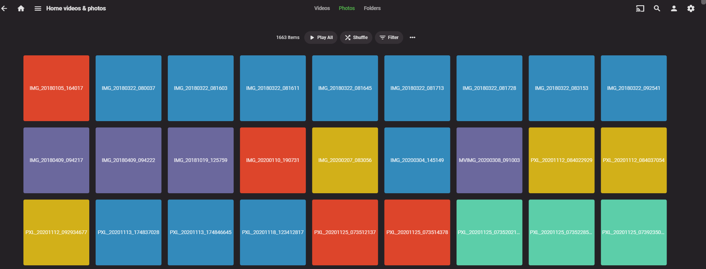Image resolution: width=706 pixels, height=269 pixels.
Task: Open photo IMG_20180105_164017
Action: coord(56,88)
